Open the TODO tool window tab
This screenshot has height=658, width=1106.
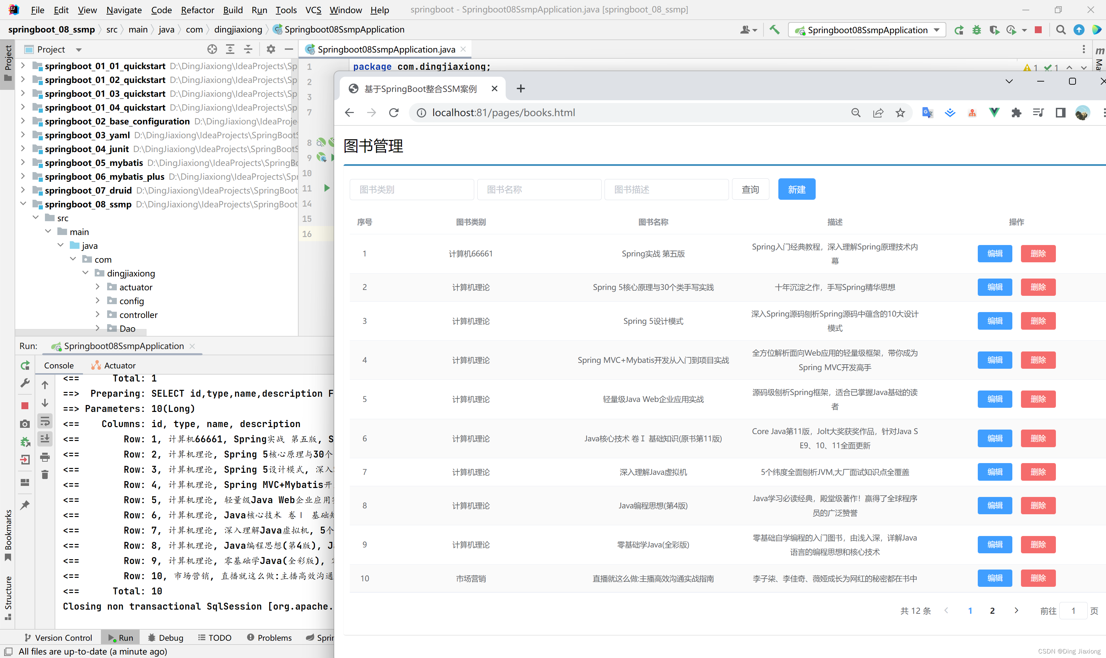[x=215, y=638]
